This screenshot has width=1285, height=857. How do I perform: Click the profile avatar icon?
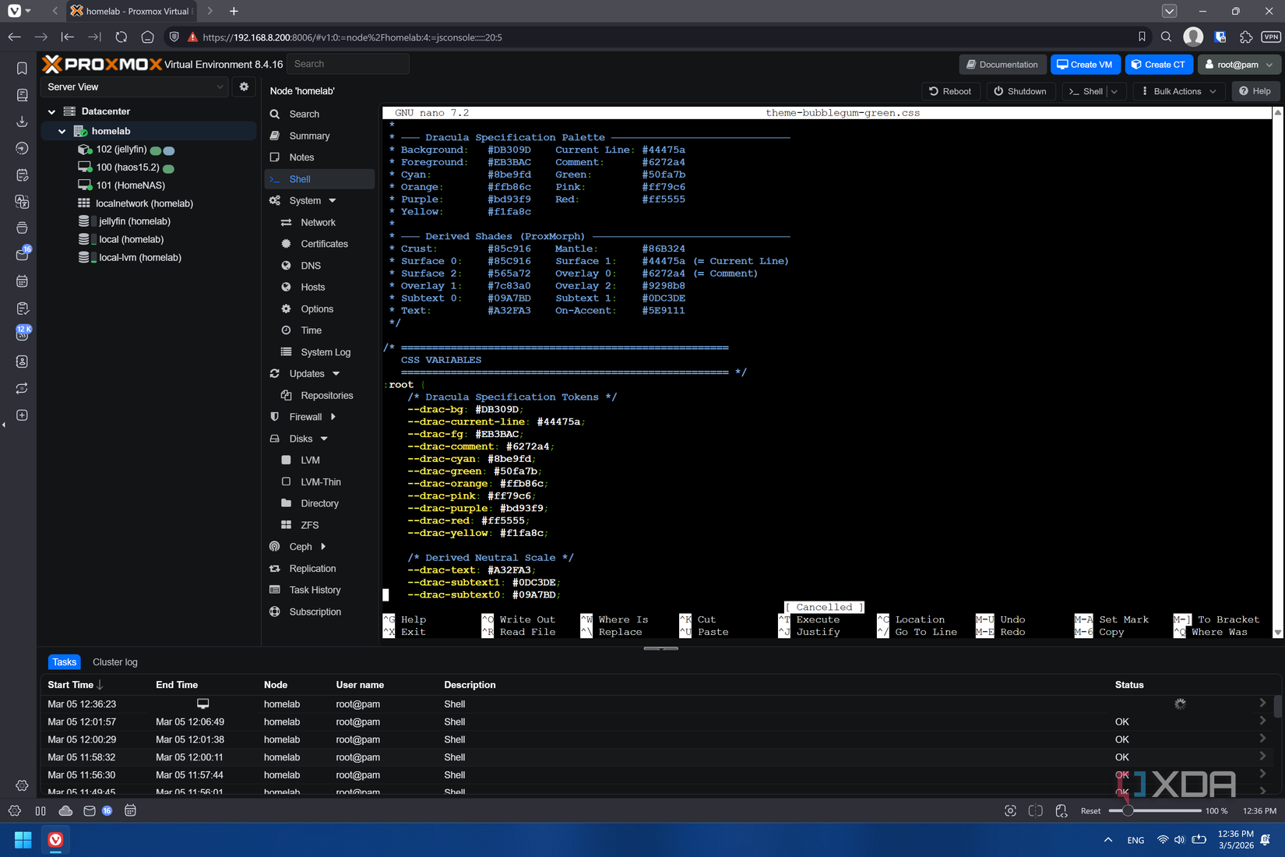pyautogui.click(x=1193, y=37)
